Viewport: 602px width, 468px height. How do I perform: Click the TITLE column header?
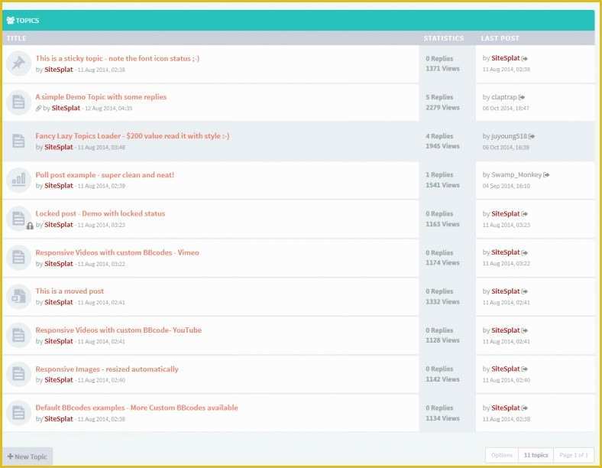pyautogui.click(x=17, y=38)
